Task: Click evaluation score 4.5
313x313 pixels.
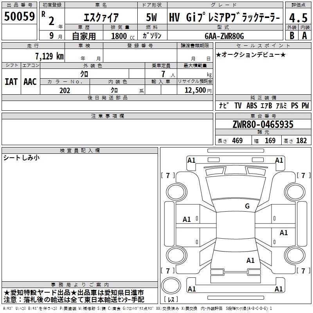Action: click(x=298, y=18)
